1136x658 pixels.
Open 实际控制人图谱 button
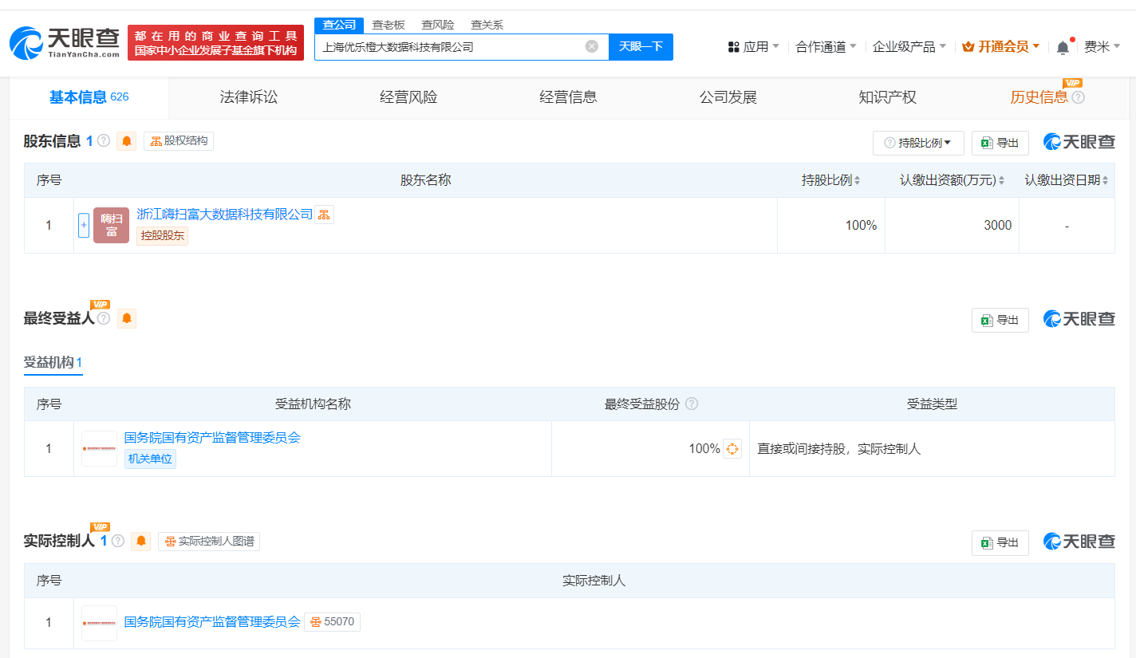pyautogui.click(x=209, y=541)
